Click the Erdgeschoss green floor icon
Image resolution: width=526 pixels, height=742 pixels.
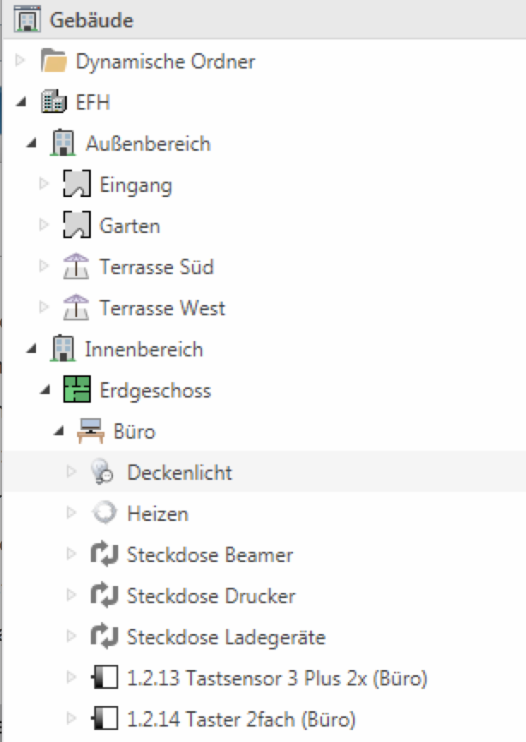coord(76,391)
